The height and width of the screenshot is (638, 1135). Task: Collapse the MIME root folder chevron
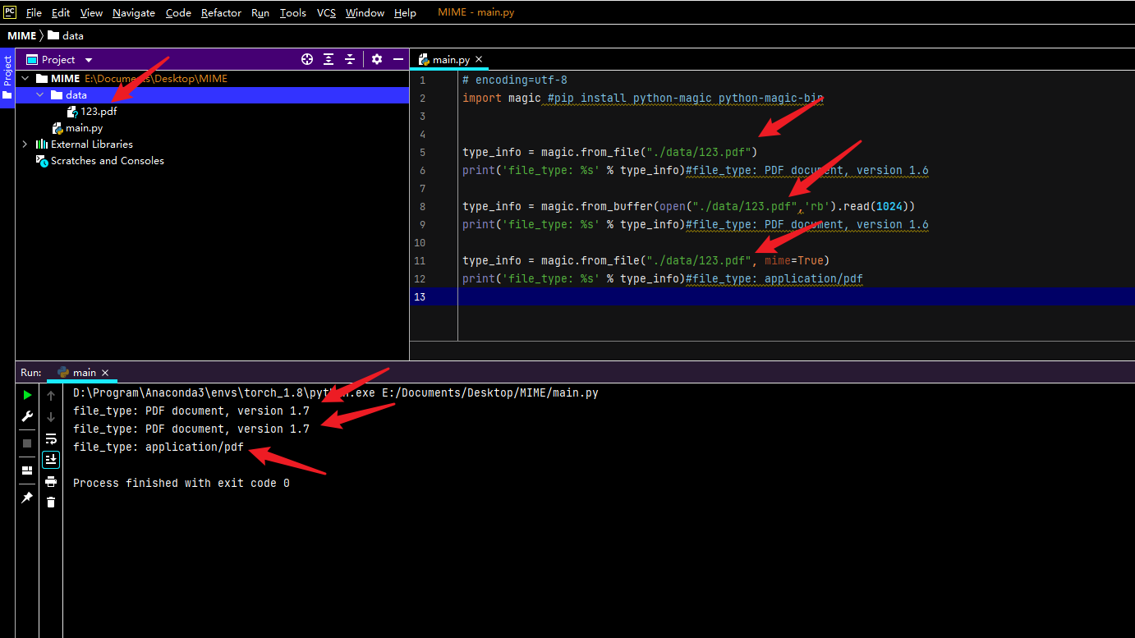(25, 79)
